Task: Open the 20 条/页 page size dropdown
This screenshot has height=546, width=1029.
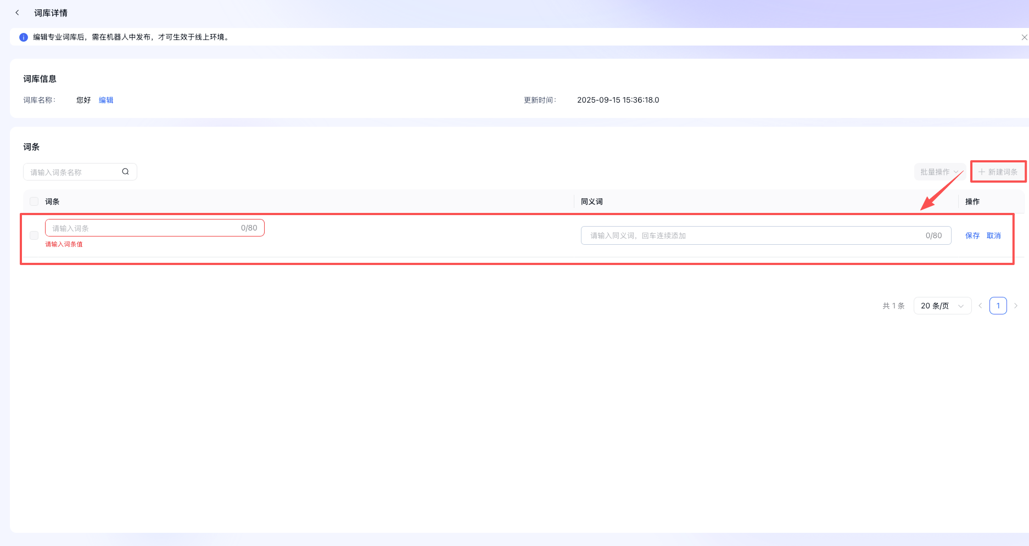Action: pos(942,306)
